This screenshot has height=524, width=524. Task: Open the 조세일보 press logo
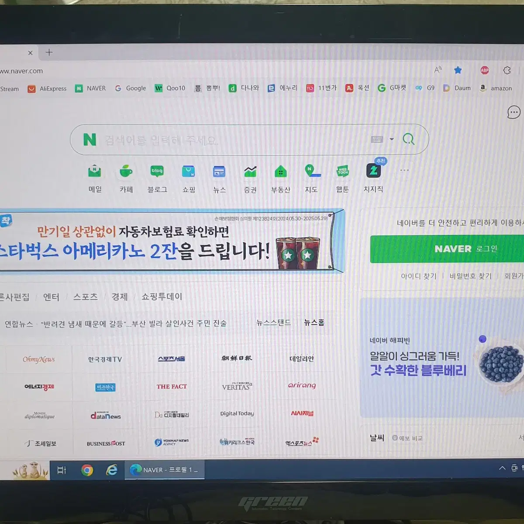pyautogui.click(x=40, y=443)
